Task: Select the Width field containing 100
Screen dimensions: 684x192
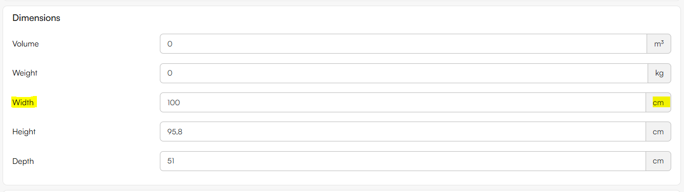Action: coord(402,103)
